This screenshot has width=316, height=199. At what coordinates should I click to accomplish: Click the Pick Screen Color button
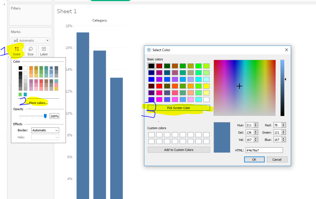click(179, 108)
